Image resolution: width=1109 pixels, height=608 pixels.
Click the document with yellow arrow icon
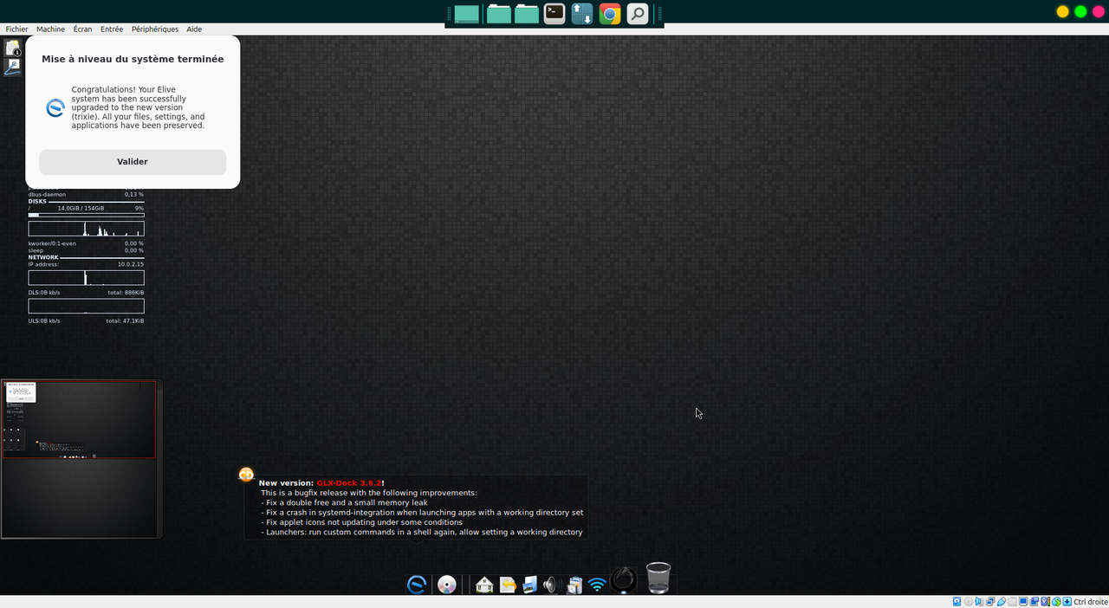click(x=508, y=585)
